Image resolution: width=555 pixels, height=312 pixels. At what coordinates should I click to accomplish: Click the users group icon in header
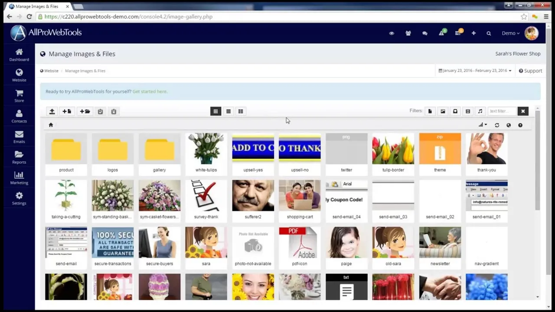click(x=408, y=33)
